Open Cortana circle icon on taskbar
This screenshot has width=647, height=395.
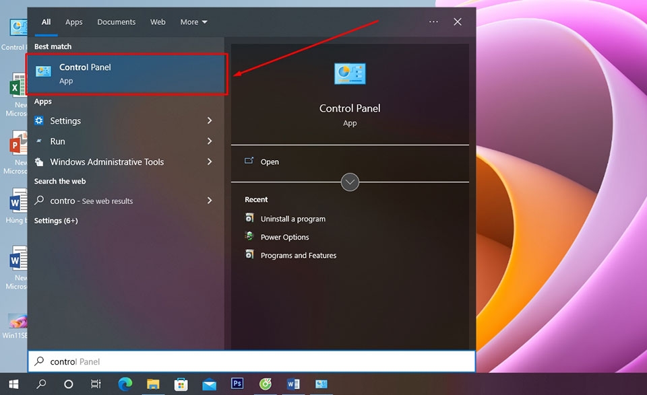(69, 384)
